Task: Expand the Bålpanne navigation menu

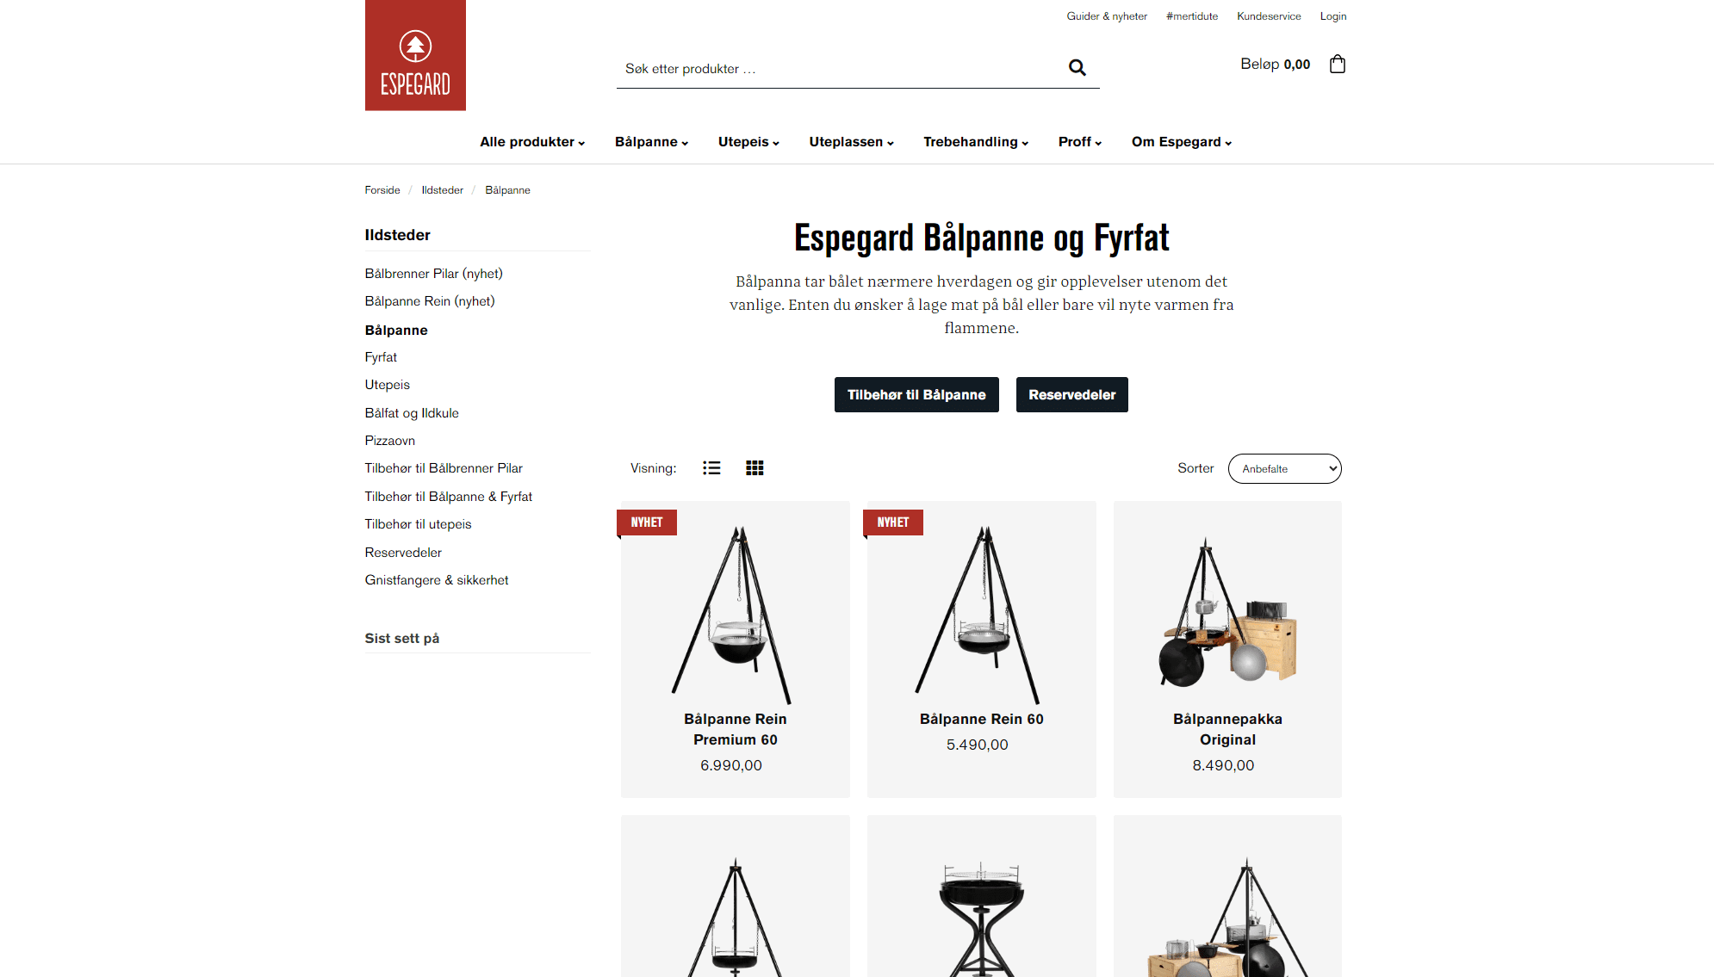Action: tap(651, 142)
